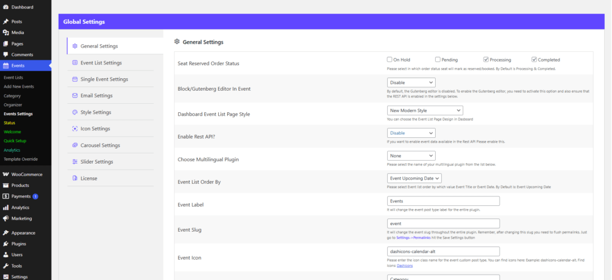The width and height of the screenshot is (612, 280).
Task: Open the Enable Rest API dropdown
Action: [x=411, y=133]
